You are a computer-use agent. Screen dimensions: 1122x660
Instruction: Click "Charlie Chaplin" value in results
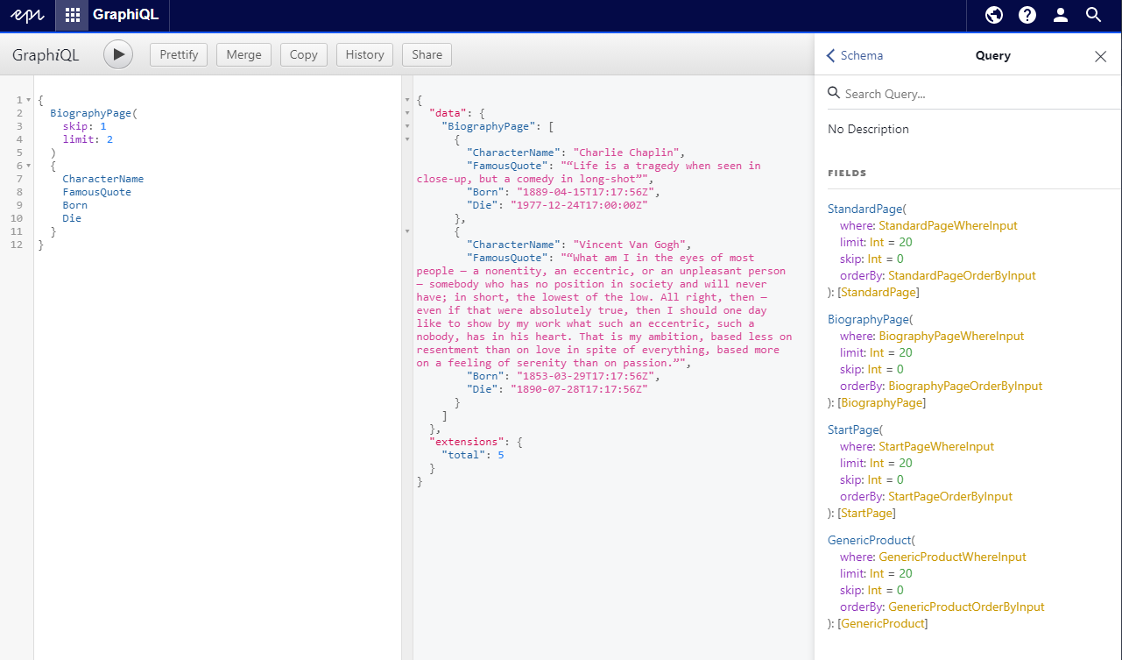(625, 153)
